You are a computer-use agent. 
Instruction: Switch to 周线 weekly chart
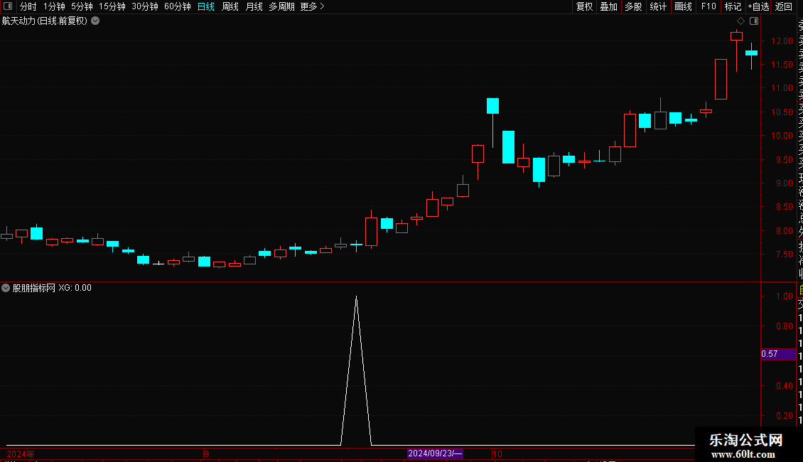coord(230,6)
